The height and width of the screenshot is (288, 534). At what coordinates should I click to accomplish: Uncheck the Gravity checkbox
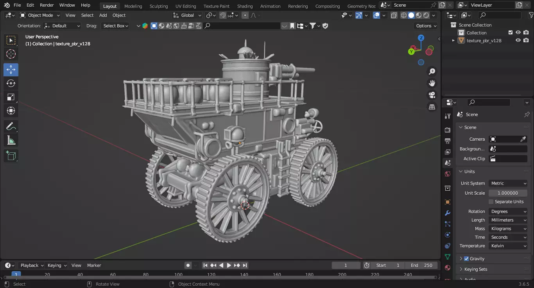click(x=466, y=259)
